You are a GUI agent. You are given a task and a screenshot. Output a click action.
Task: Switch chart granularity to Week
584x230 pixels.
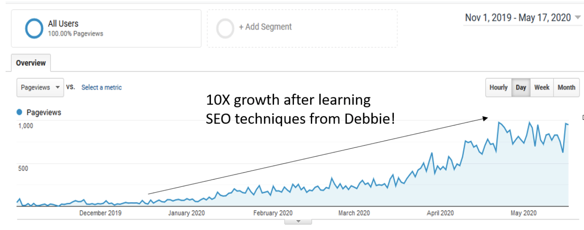542,87
